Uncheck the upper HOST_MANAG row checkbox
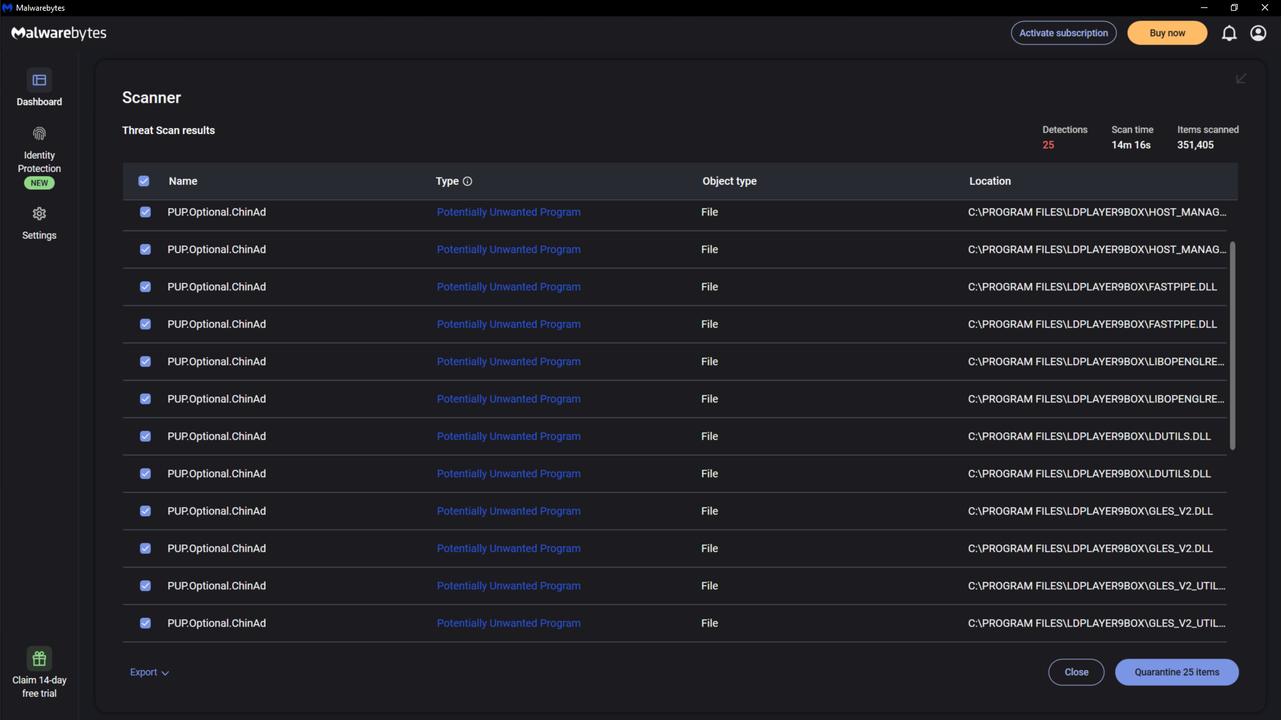Viewport: 1281px width, 720px height. point(145,212)
